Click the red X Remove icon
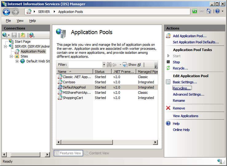 click(168, 108)
